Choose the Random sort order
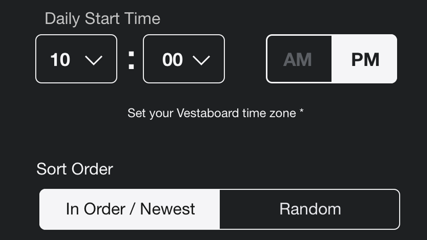This screenshot has height=240, width=427. tap(310, 209)
